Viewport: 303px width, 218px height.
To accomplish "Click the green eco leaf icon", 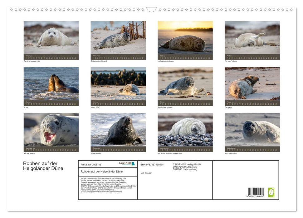I will 271,192.
